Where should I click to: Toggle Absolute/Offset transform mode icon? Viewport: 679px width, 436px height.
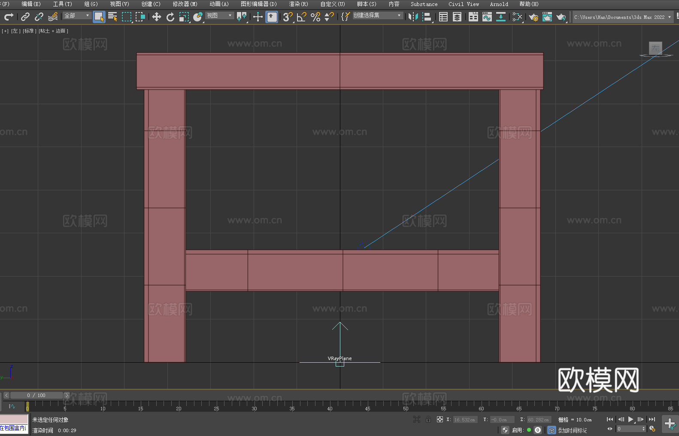point(440,419)
